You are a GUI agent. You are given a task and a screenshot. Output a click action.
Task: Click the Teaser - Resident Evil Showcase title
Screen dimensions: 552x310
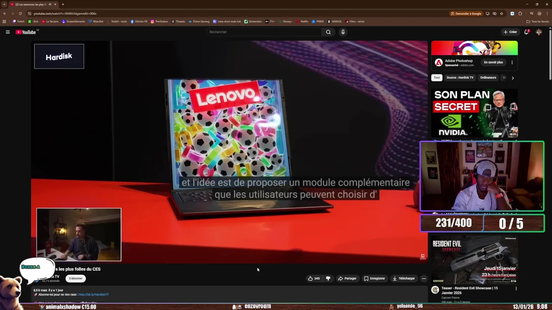click(469, 291)
